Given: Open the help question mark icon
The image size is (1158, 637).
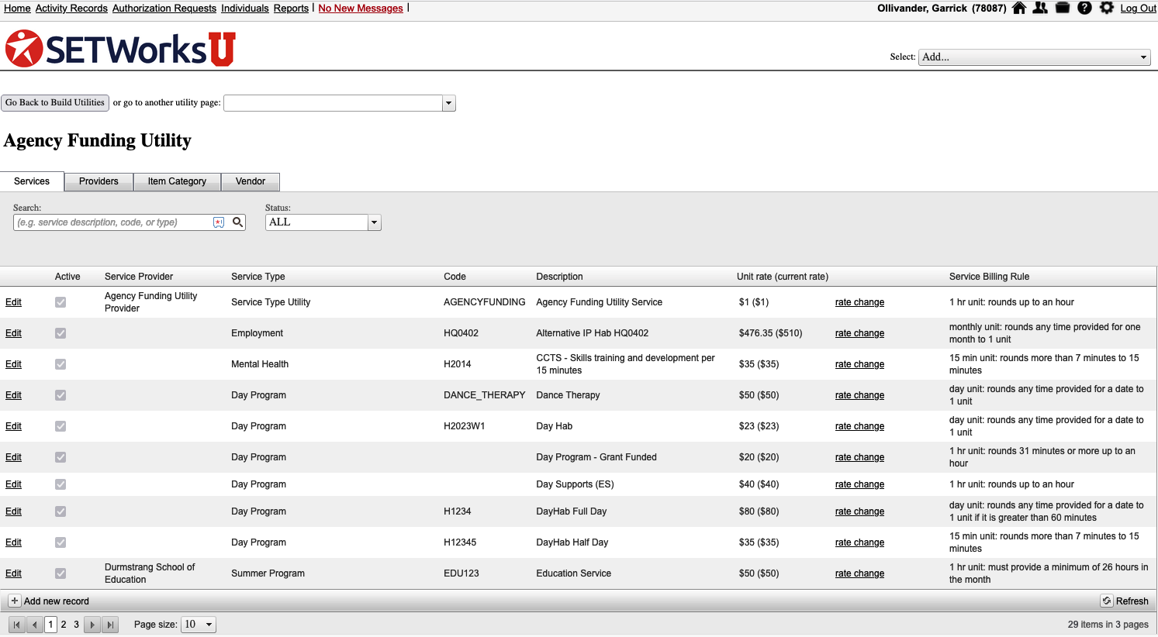Looking at the screenshot, I should pyautogui.click(x=1084, y=8).
